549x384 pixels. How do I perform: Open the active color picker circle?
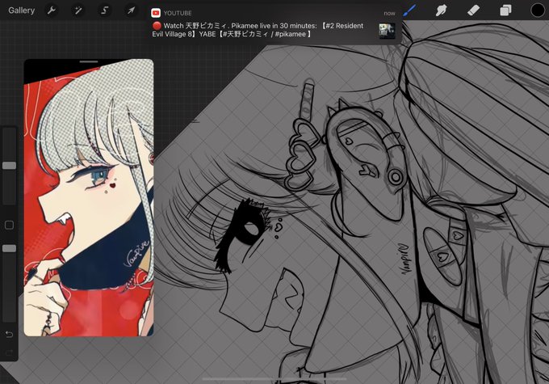(538, 11)
